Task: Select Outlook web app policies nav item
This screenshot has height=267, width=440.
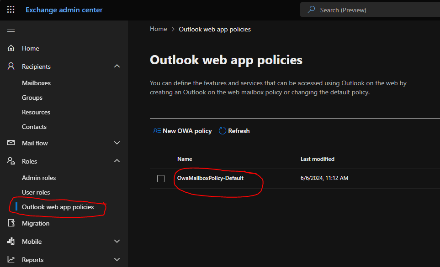Action: pyautogui.click(x=58, y=207)
